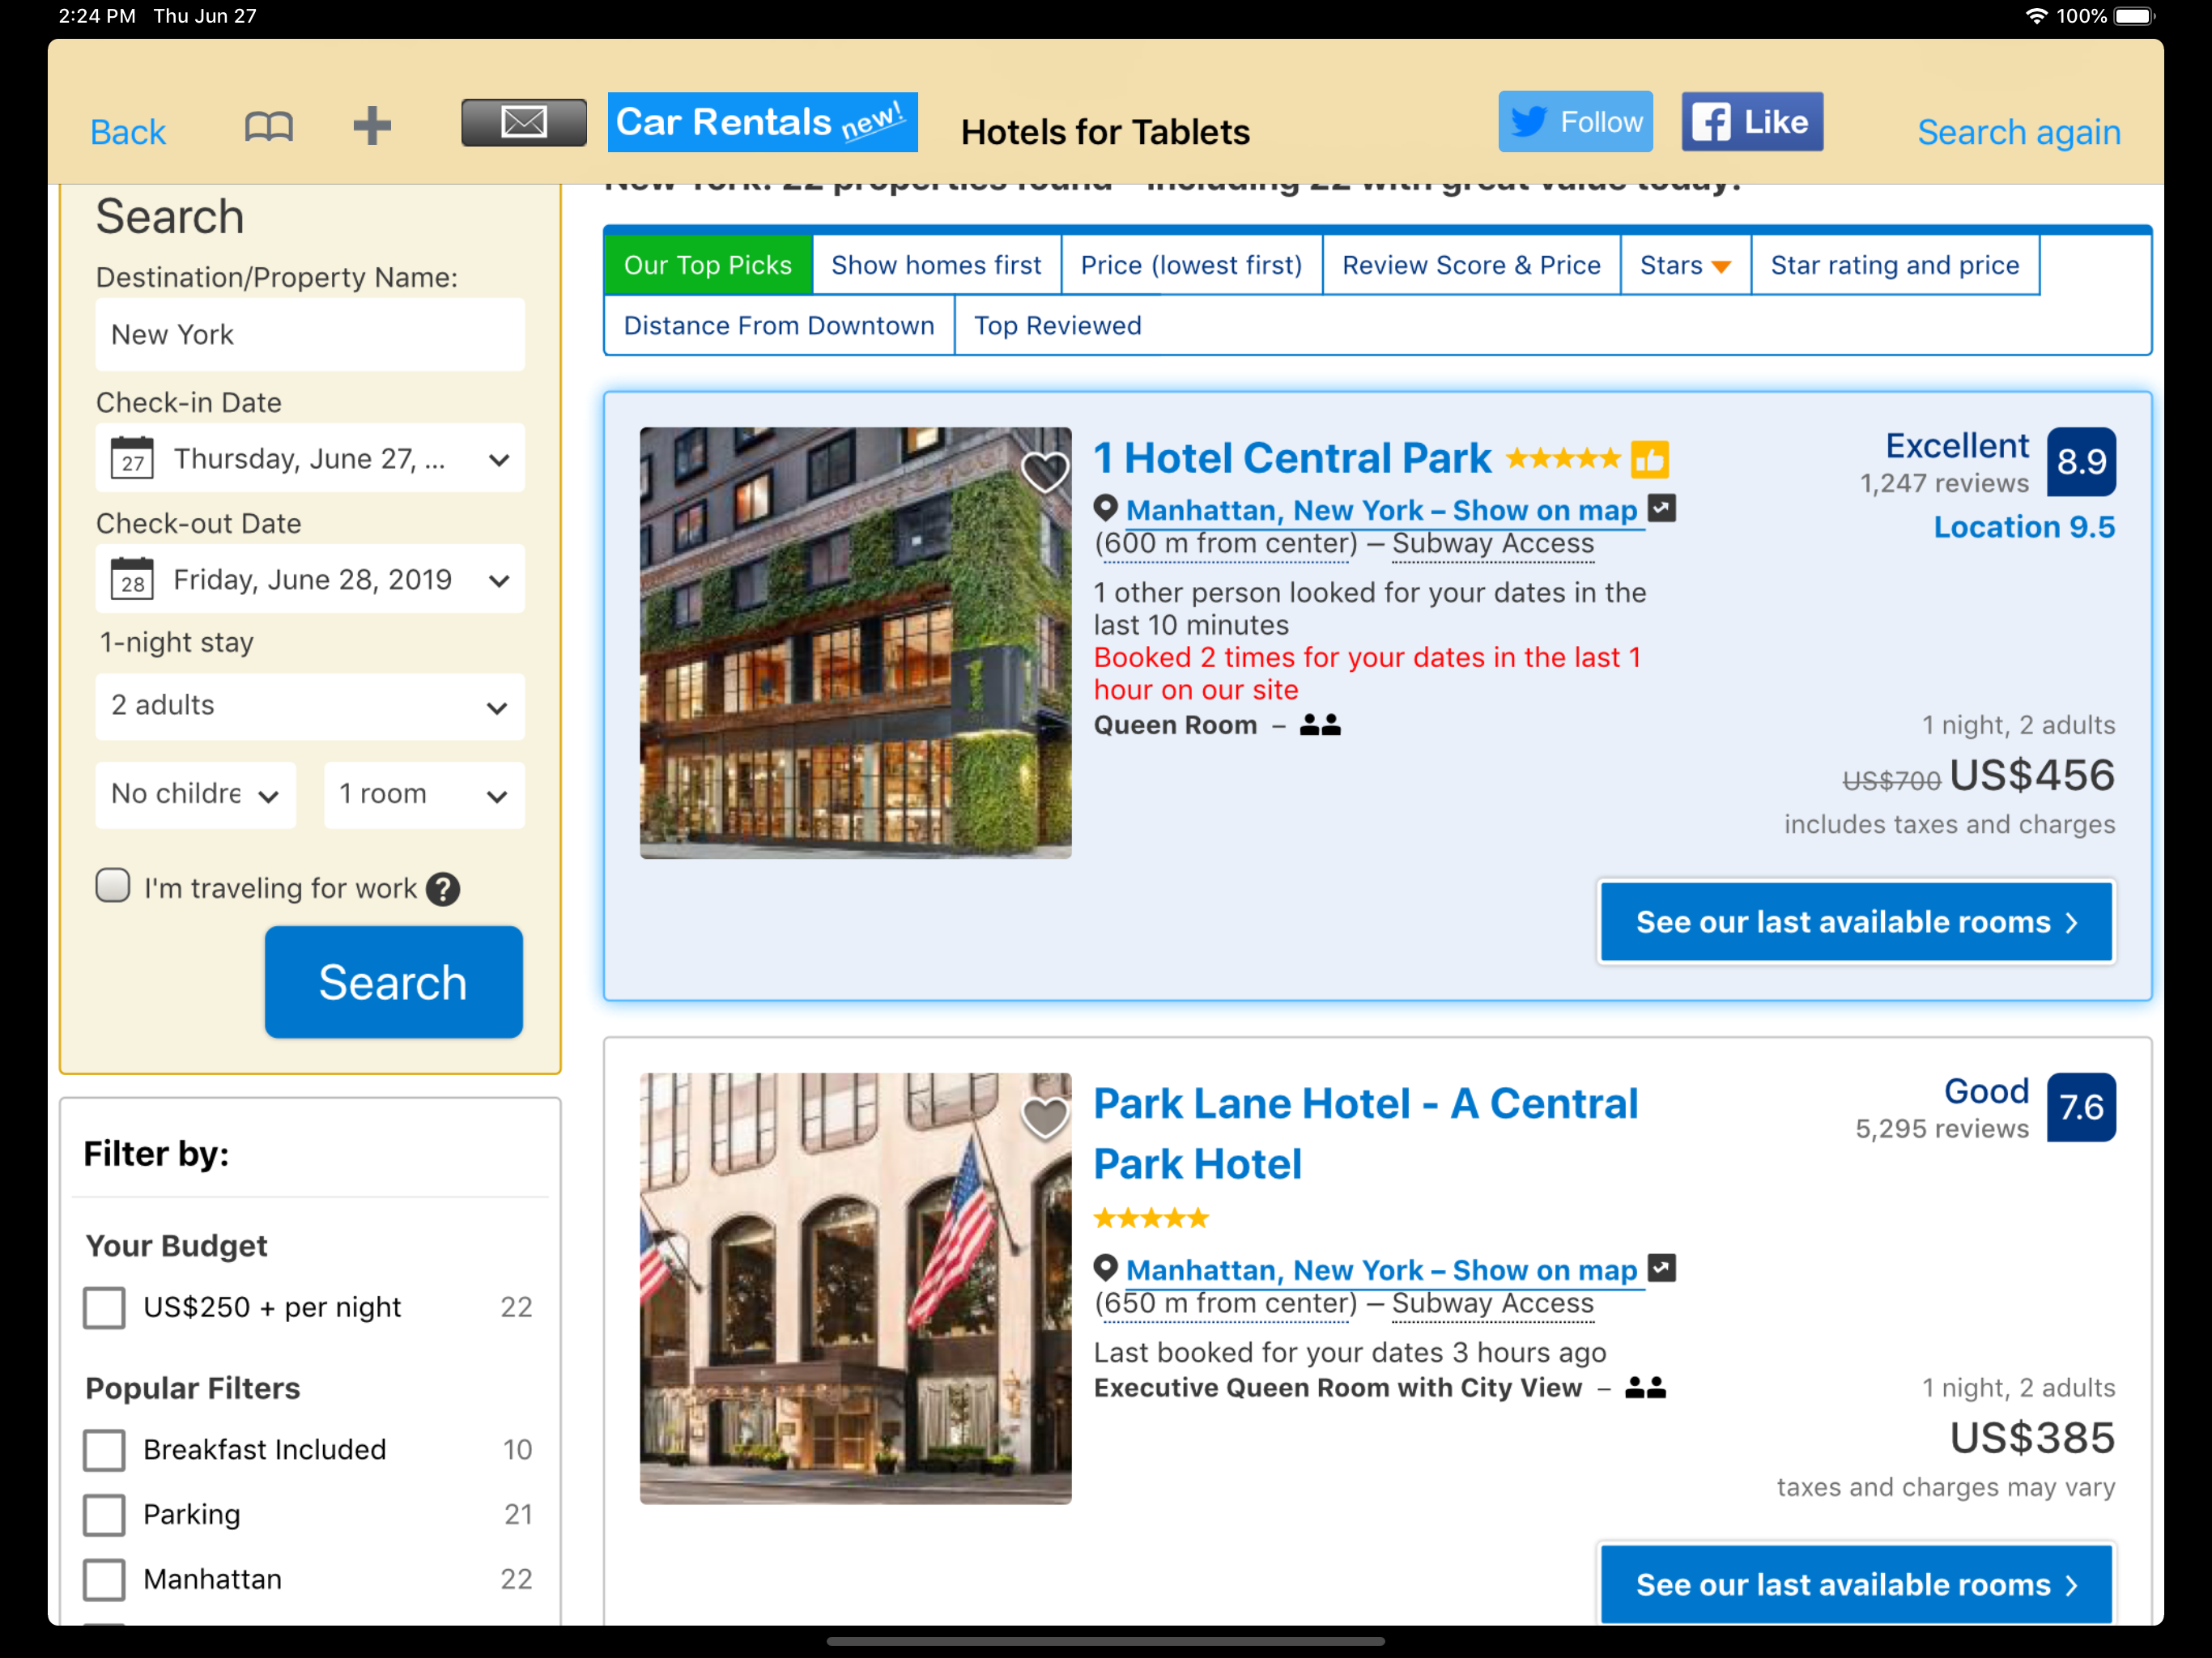Image resolution: width=2212 pixels, height=1658 pixels.
Task: See last available rooms for 1 Hotel Central Park
Action: click(1856, 921)
